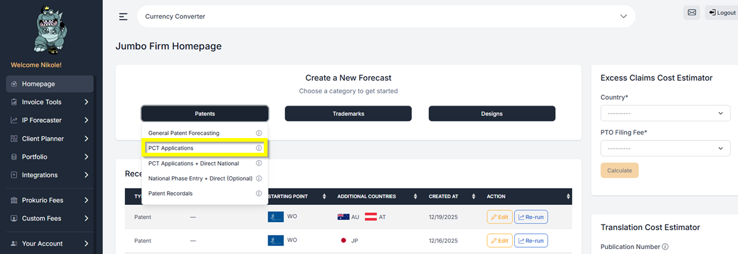Screen dimensions: 738x254
Task: Click the dragon mascot logo
Action: tap(47, 29)
